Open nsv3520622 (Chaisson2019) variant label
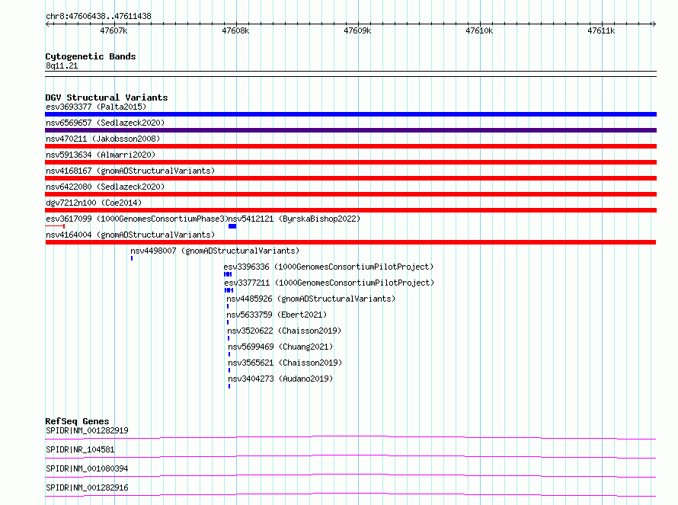This screenshot has width=678, height=505. [284, 331]
